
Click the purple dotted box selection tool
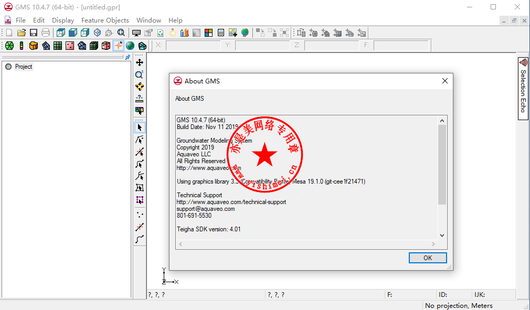140,200
